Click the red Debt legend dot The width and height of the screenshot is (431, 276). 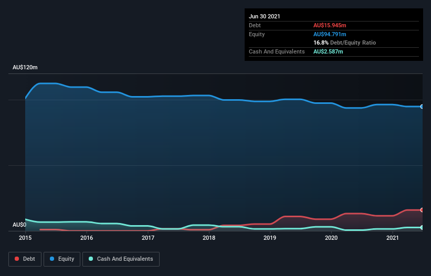pos(17,259)
